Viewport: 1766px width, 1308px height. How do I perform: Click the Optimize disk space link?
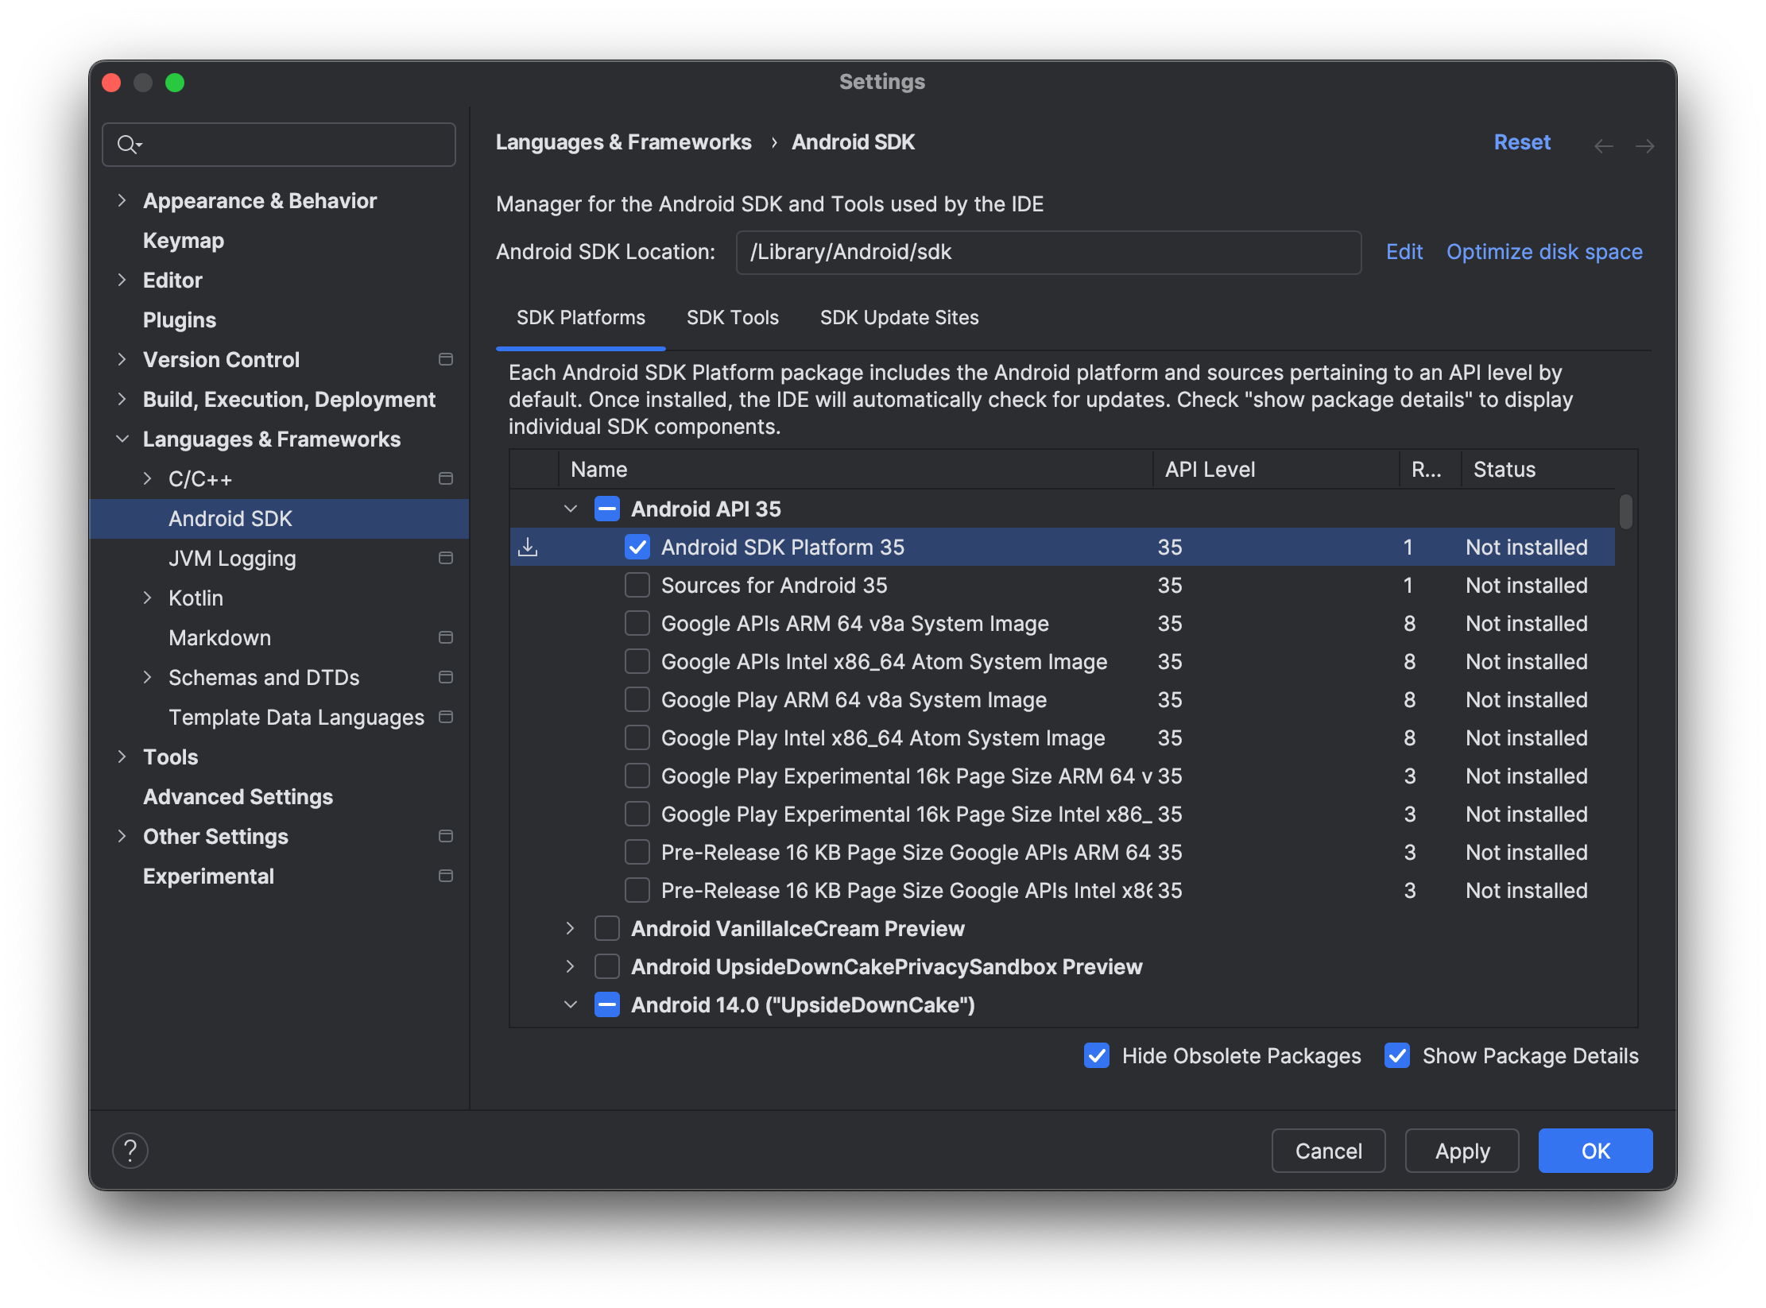[1543, 251]
